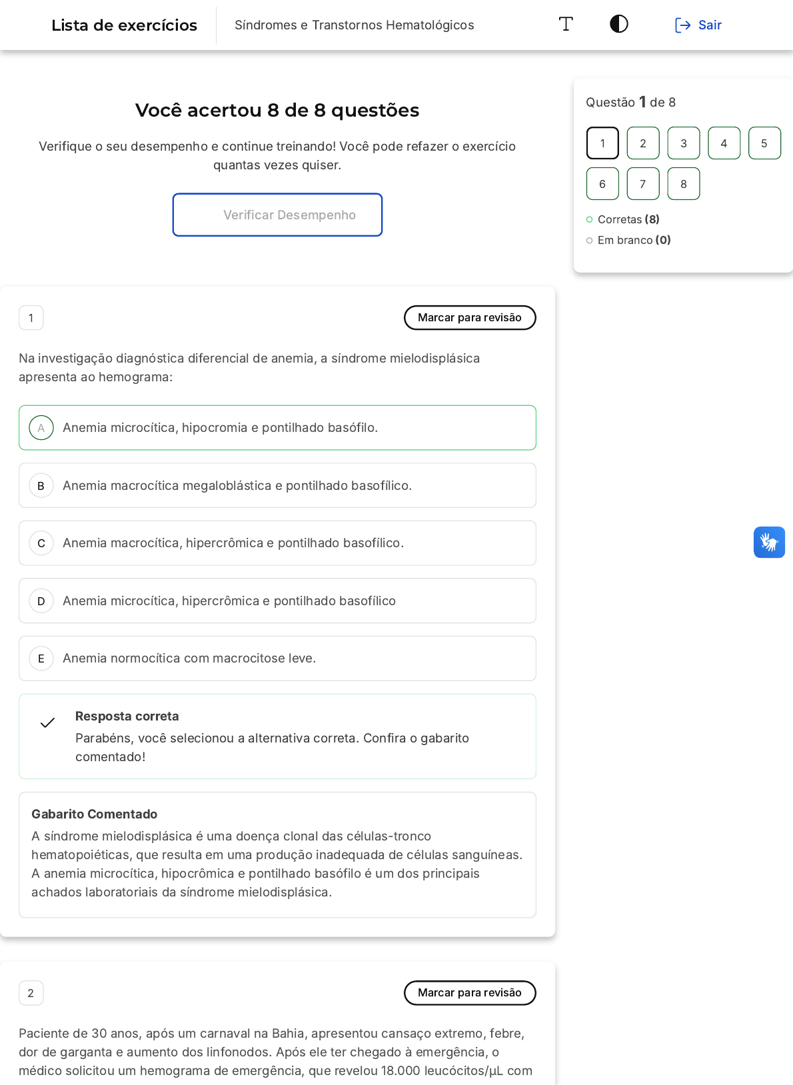Select answer option B radio circle
This screenshot has width=793, height=1085.
41,486
